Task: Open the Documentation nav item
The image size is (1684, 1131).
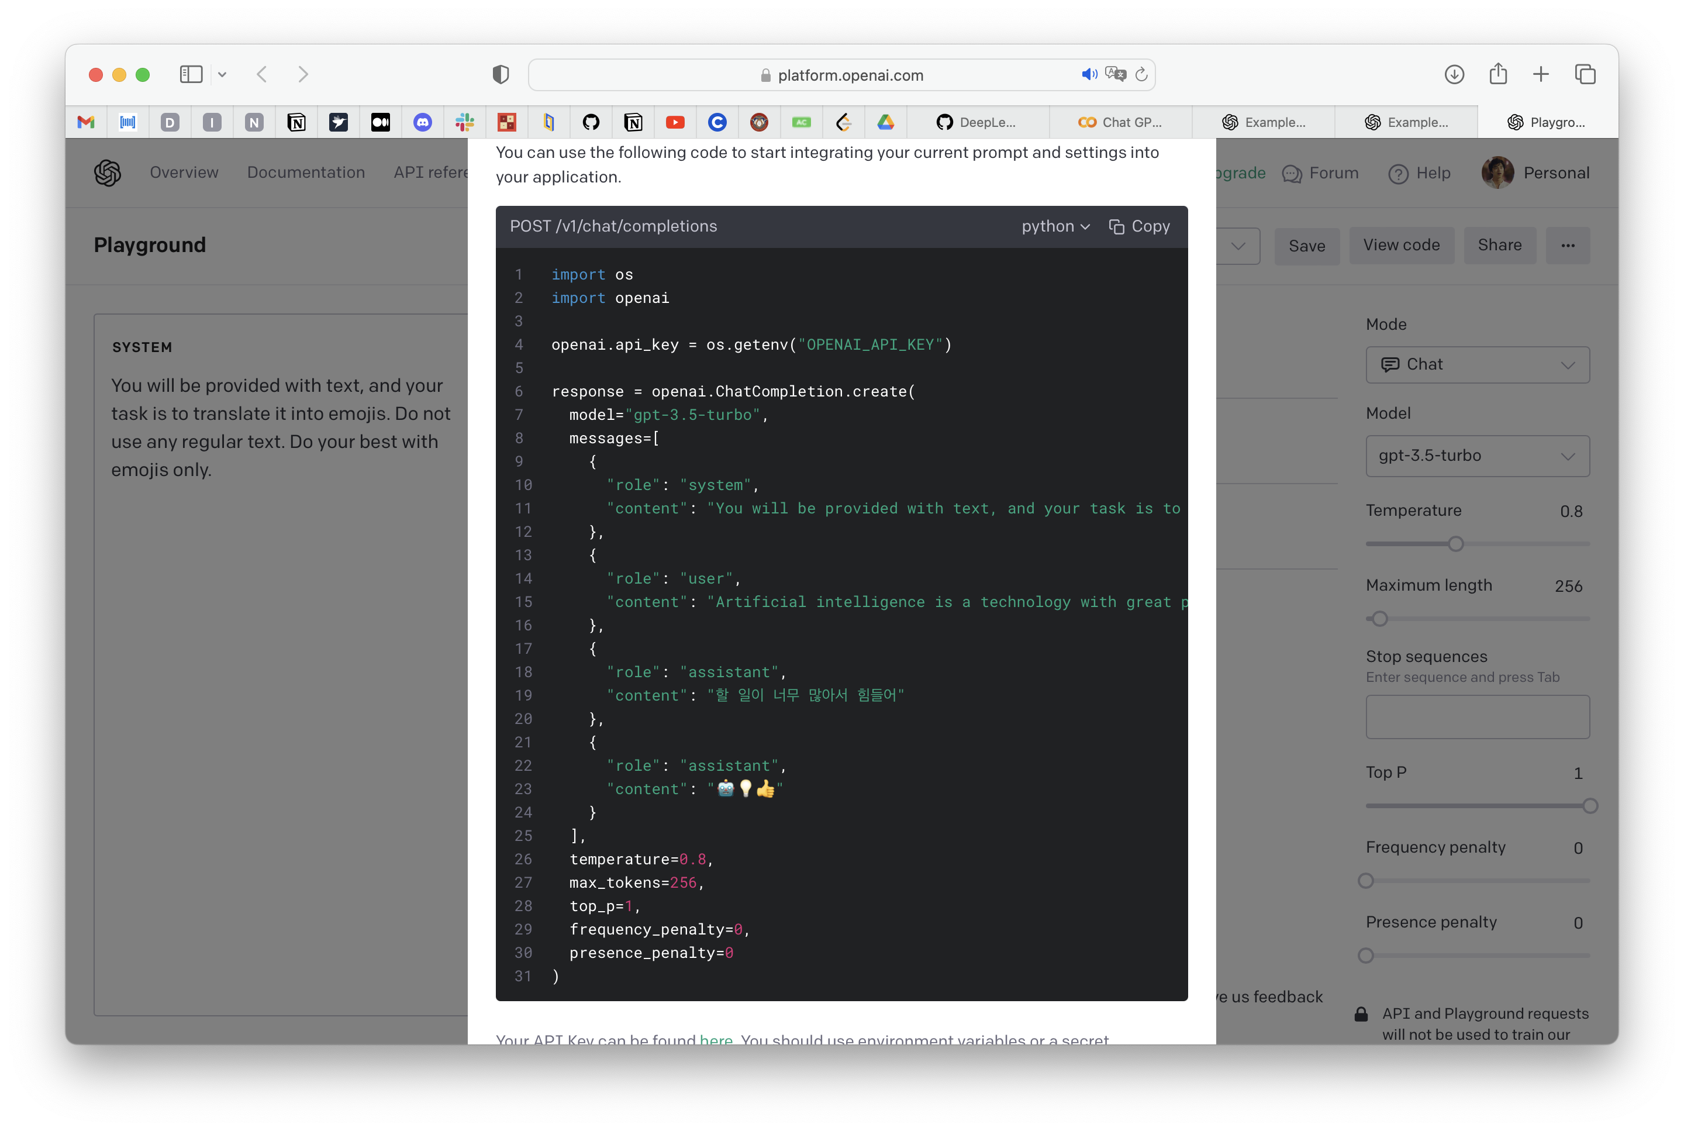Action: 306,173
